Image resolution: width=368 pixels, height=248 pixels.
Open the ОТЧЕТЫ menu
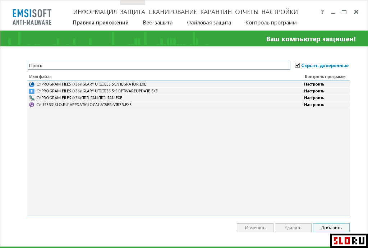(247, 12)
